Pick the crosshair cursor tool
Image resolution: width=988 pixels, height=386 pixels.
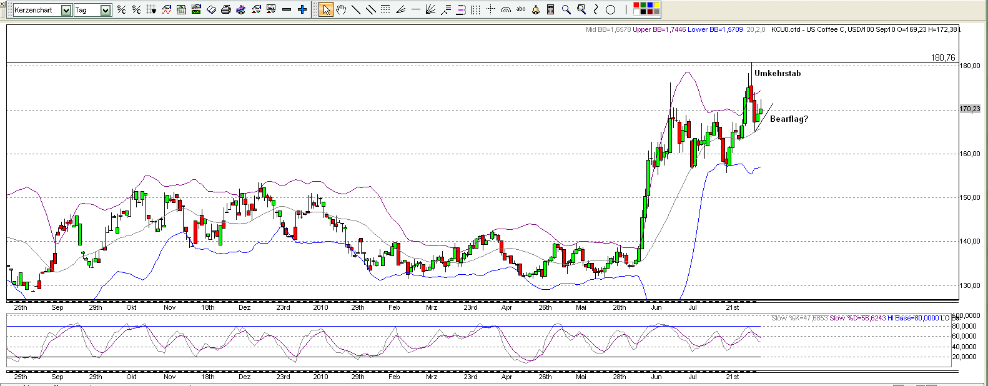coord(491,9)
